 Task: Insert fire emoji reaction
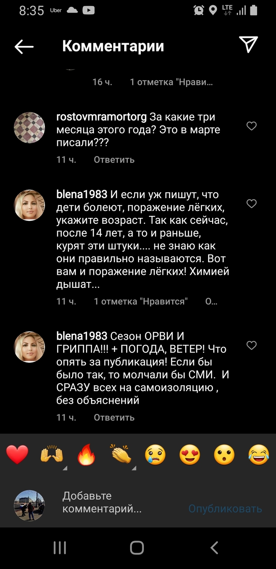[x=86, y=455]
